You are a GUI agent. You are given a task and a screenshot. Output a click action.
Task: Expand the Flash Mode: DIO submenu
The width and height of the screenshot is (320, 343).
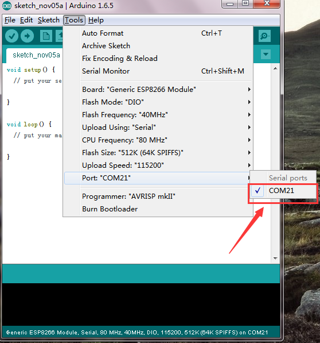coord(158,102)
